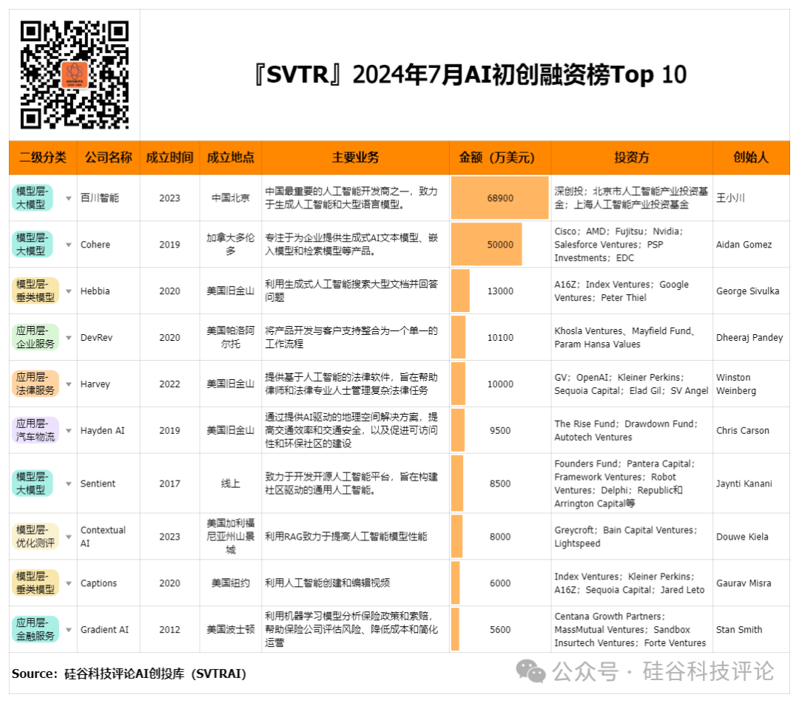Image resolution: width=799 pixels, height=703 pixels.
Task: Select founding year 2017 cell
Action: pos(169,483)
